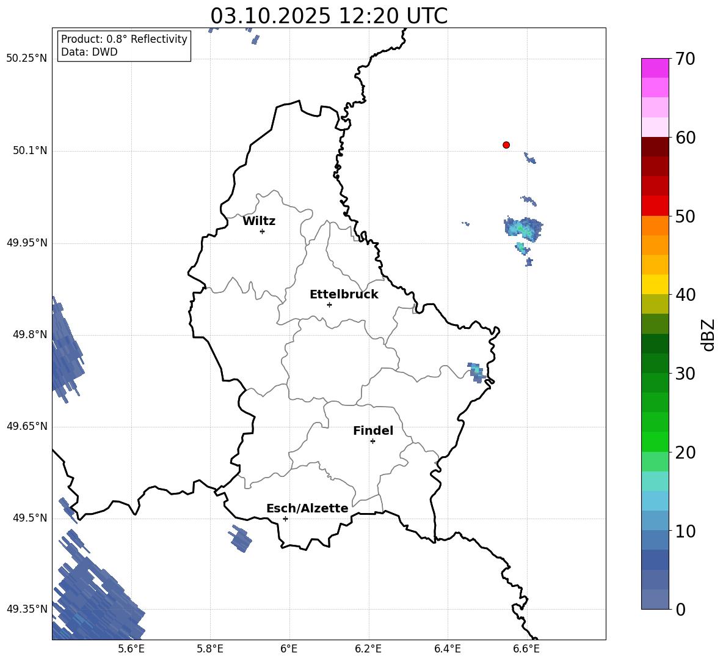Click the Wiltz station cross marker
723x661 pixels.
[263, 231]
